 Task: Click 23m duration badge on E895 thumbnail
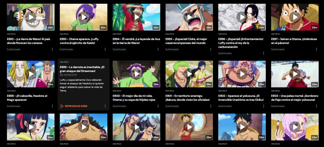[209, 28]
